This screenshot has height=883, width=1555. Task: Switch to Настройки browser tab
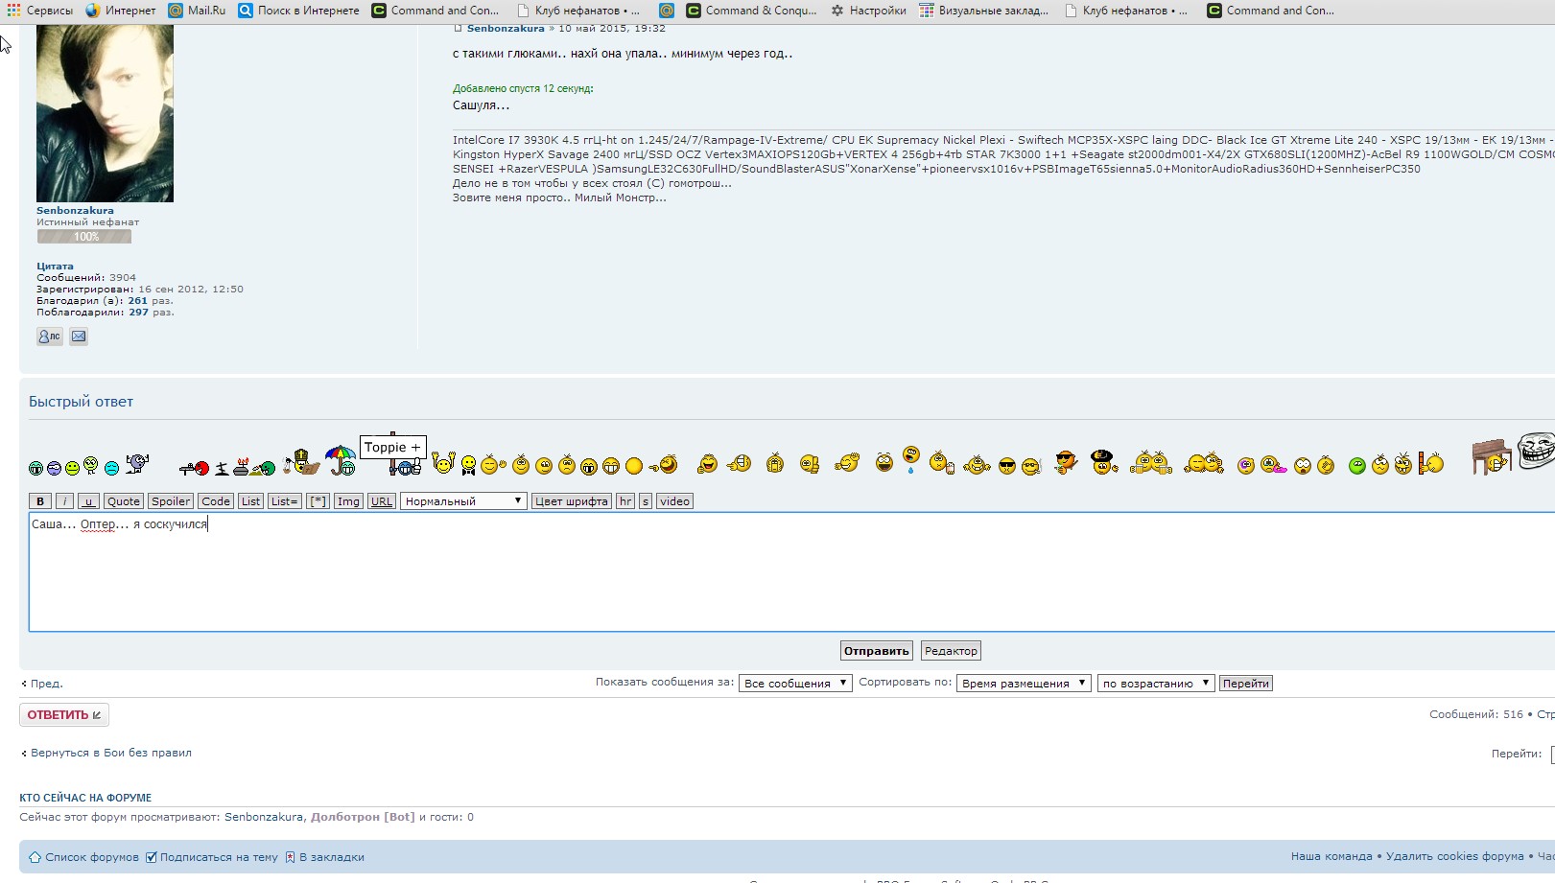[868, 11]
